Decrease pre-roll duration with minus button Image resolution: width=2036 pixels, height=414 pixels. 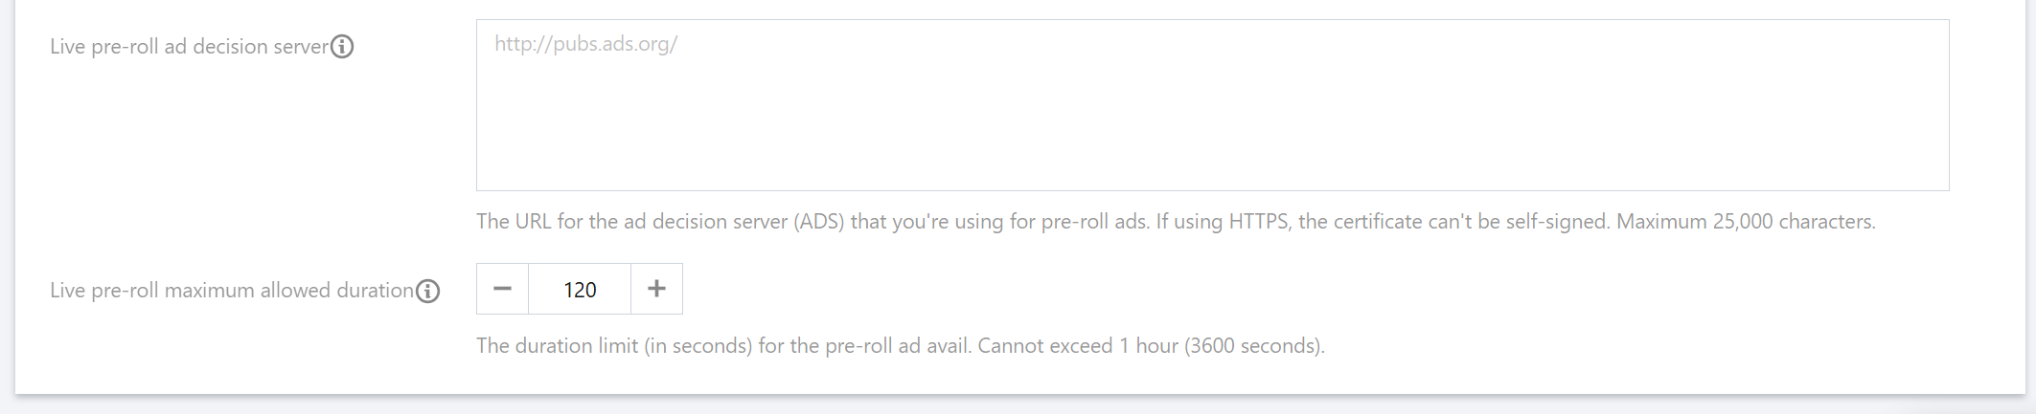502,289
